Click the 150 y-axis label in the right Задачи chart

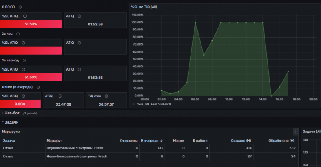tap(305, 140)
